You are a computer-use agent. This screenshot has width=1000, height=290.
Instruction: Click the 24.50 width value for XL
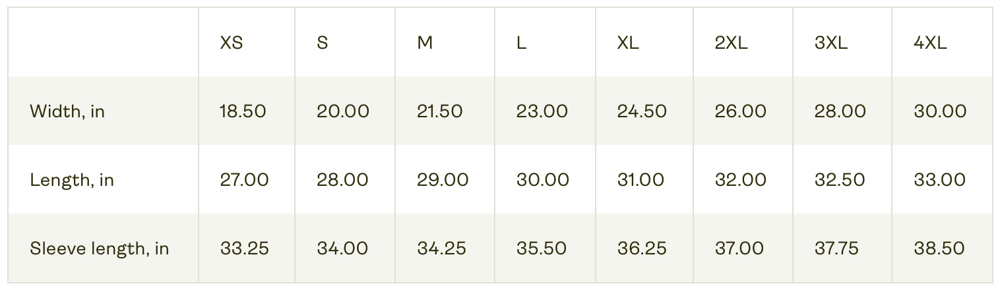642,111
